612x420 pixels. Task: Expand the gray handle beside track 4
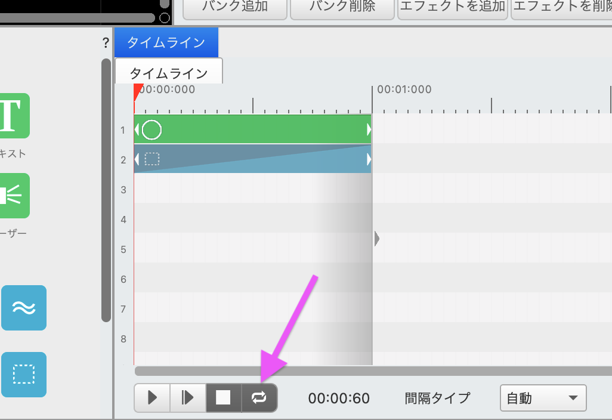pyautogui.click(x=376, y=238)
